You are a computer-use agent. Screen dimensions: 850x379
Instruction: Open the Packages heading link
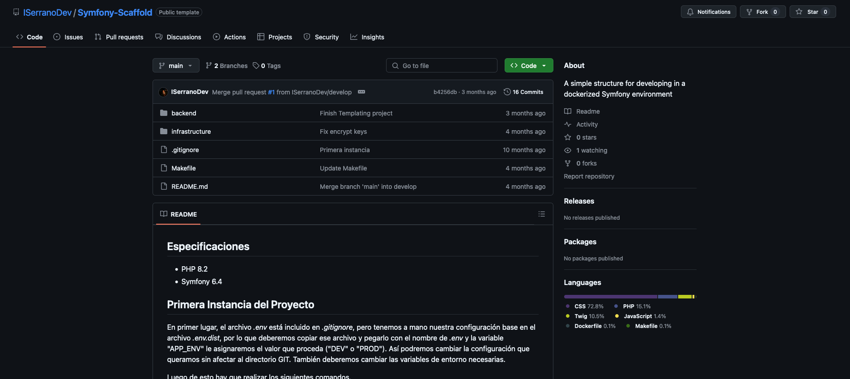click(x=580, y=242)
